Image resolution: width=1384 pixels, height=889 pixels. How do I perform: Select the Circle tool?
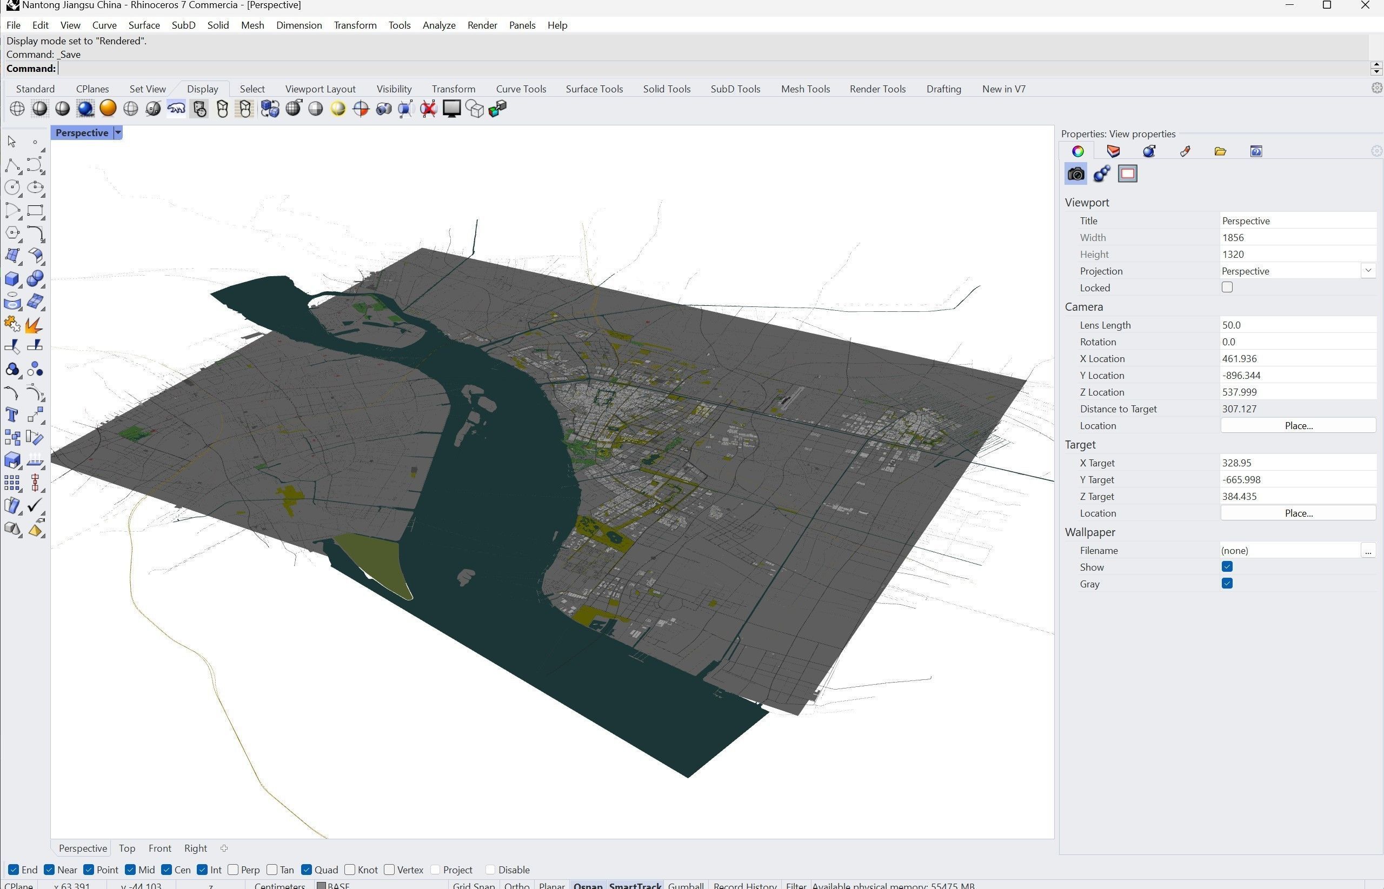(12, 188)
